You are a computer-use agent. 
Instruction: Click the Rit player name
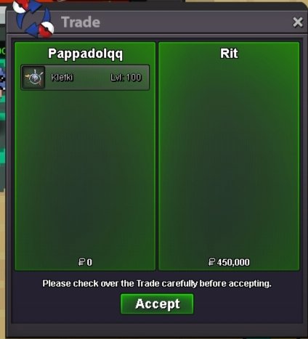229,53
